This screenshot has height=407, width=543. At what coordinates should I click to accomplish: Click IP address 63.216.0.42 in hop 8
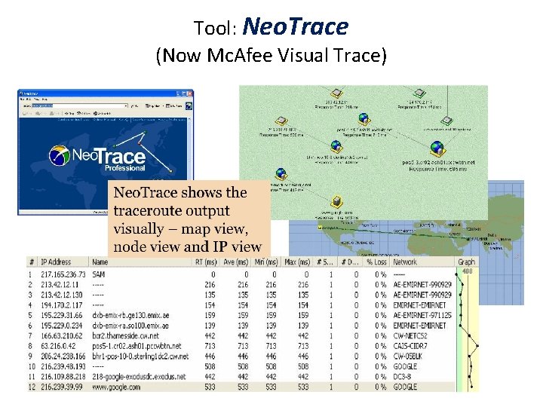pyautogui.click(x=58, y=346)
